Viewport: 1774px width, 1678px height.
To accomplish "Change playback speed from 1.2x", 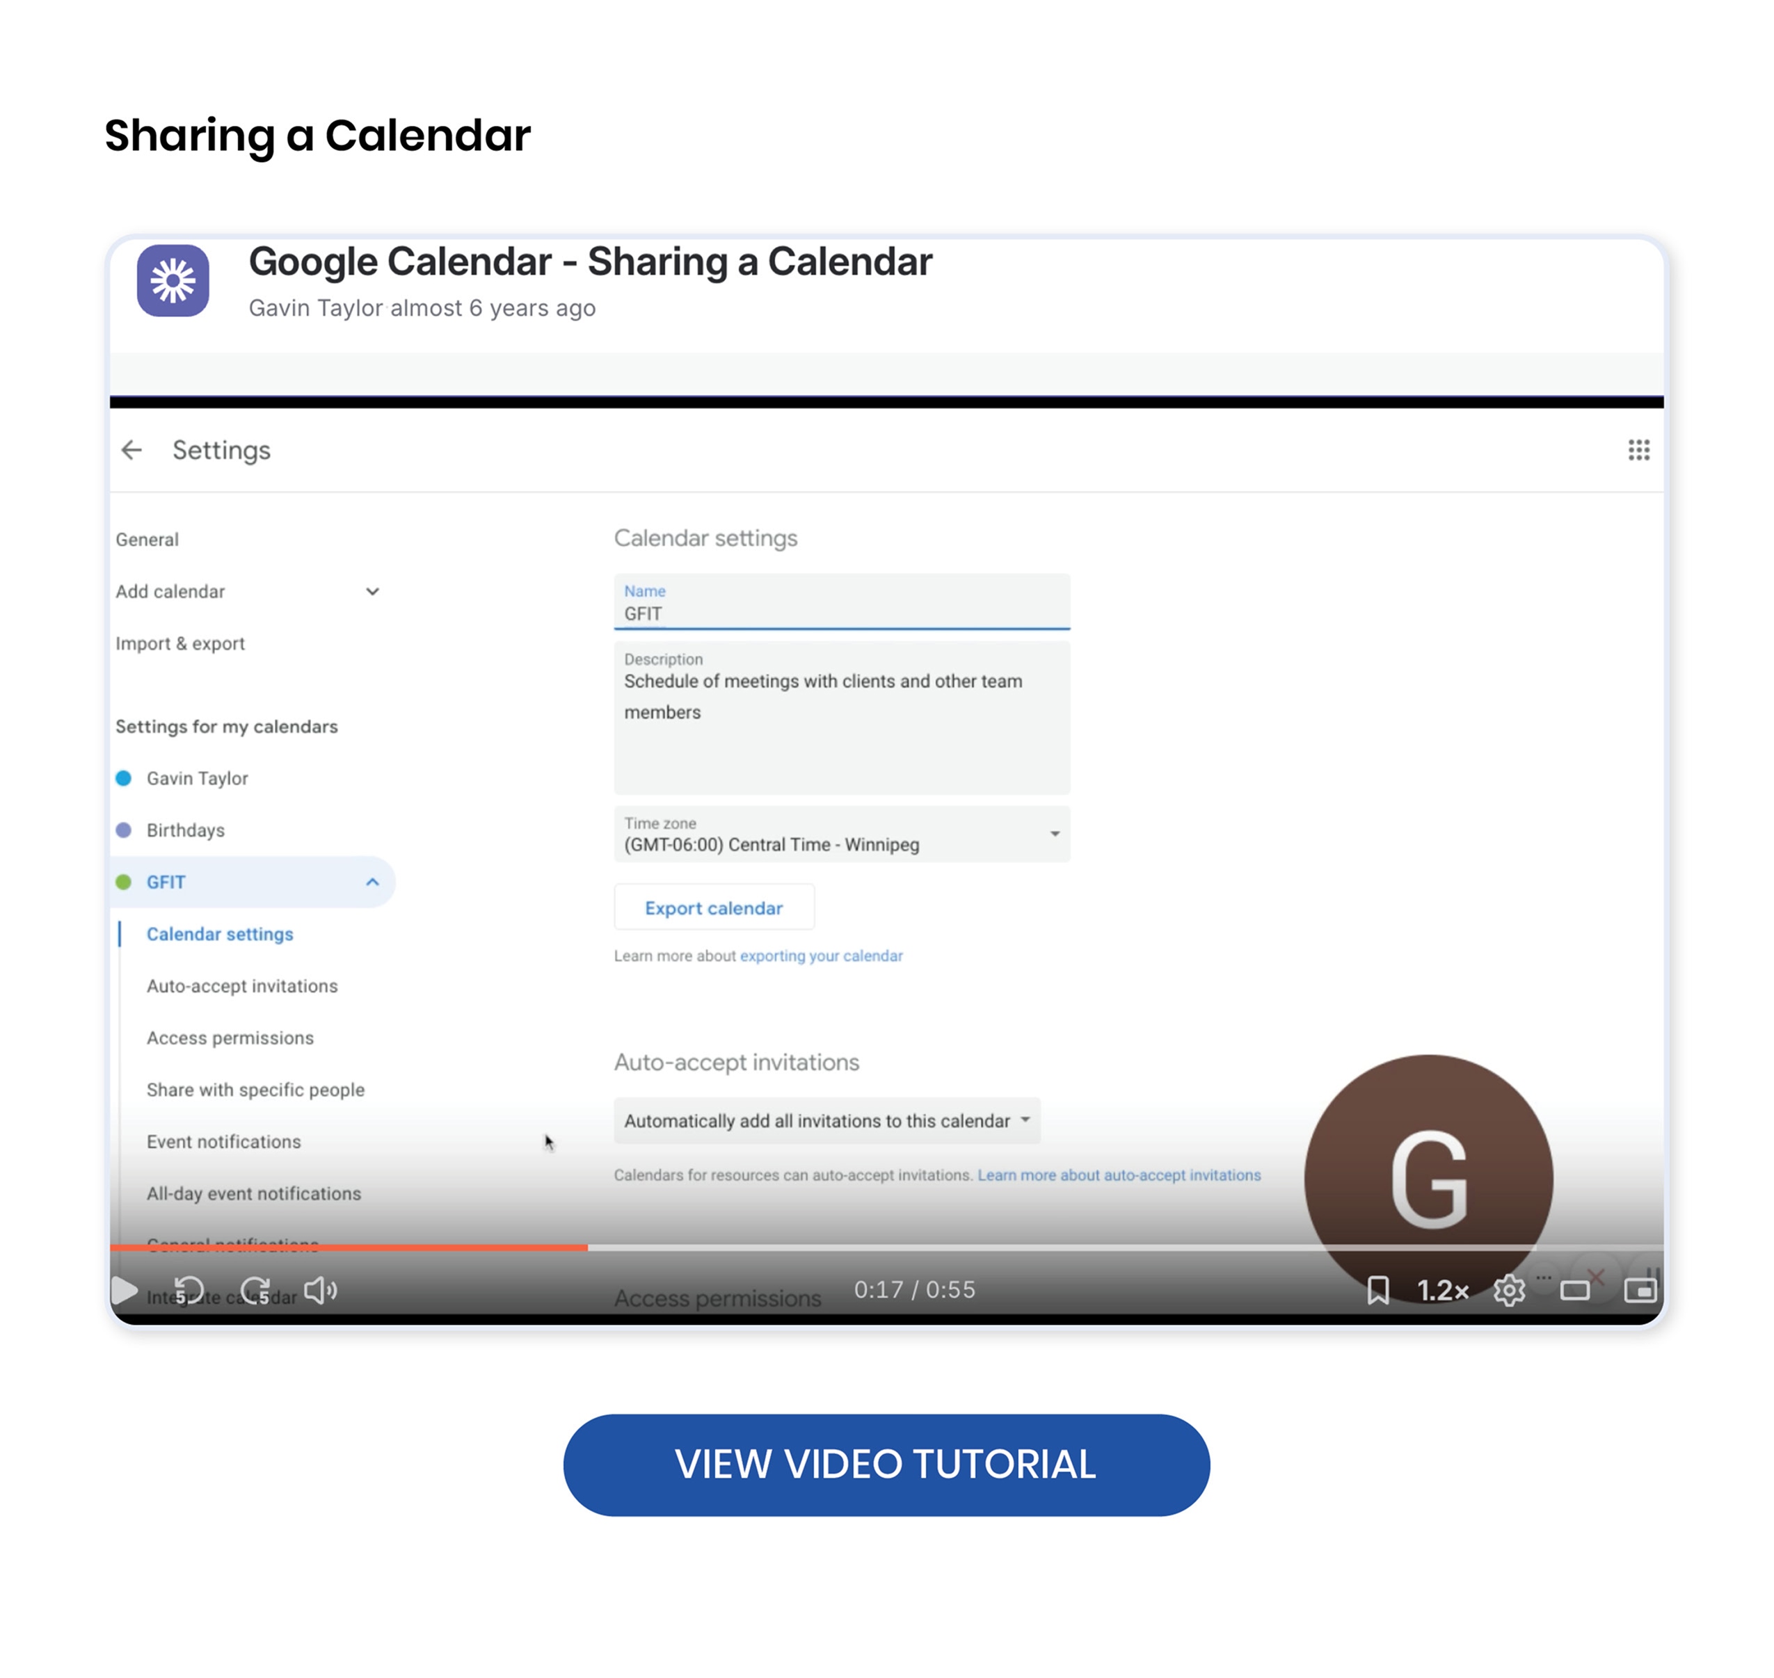I will pyautogui.click(x=1442, y=1290).
